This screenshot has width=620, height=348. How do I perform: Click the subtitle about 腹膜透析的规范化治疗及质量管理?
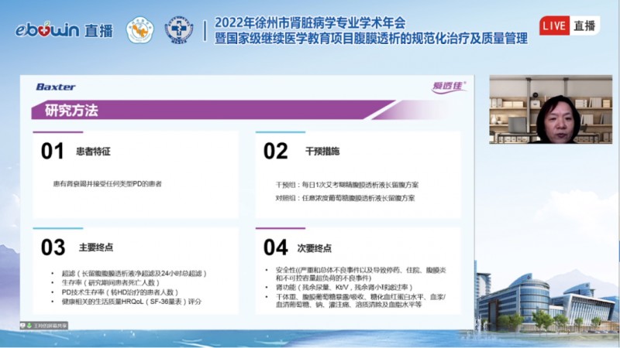coord(372,37)
